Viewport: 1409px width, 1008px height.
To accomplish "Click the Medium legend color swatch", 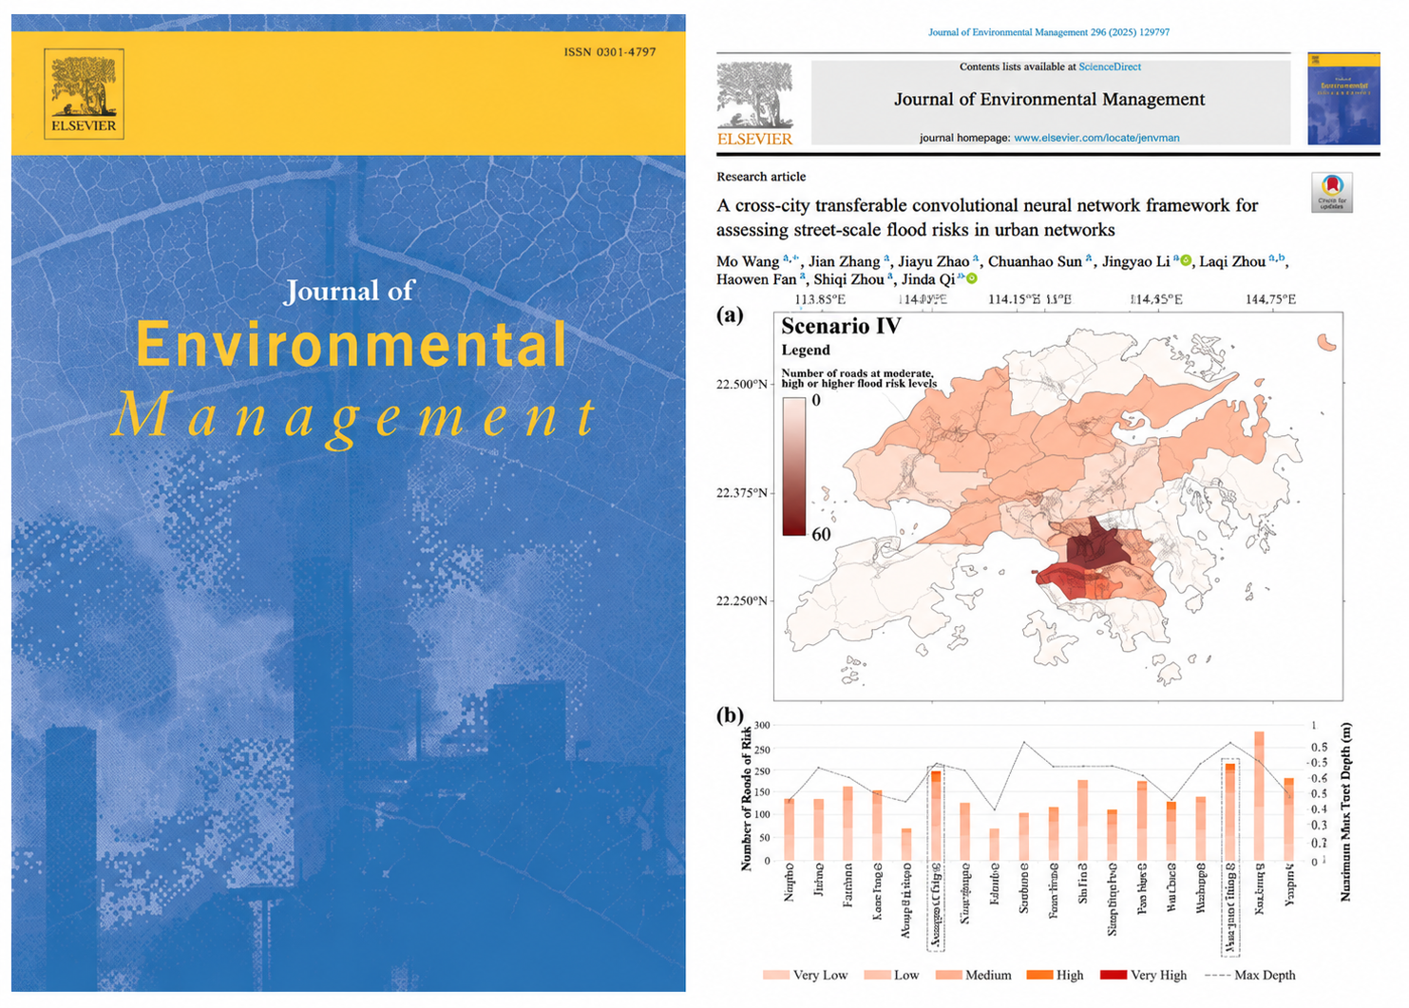I will (x=948, y=975).
